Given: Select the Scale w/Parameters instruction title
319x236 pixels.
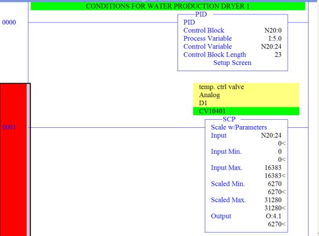Looking at the screenshot, I should pyautogui.click(x=239, y=127).
